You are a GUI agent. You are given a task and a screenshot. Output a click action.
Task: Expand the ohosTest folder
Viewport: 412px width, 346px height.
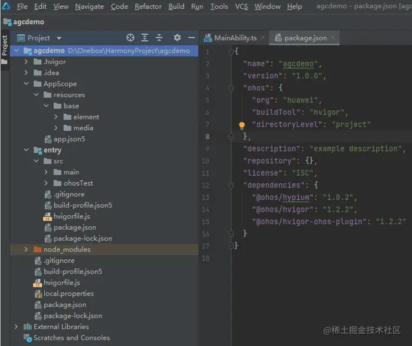(x=46, y=183)
